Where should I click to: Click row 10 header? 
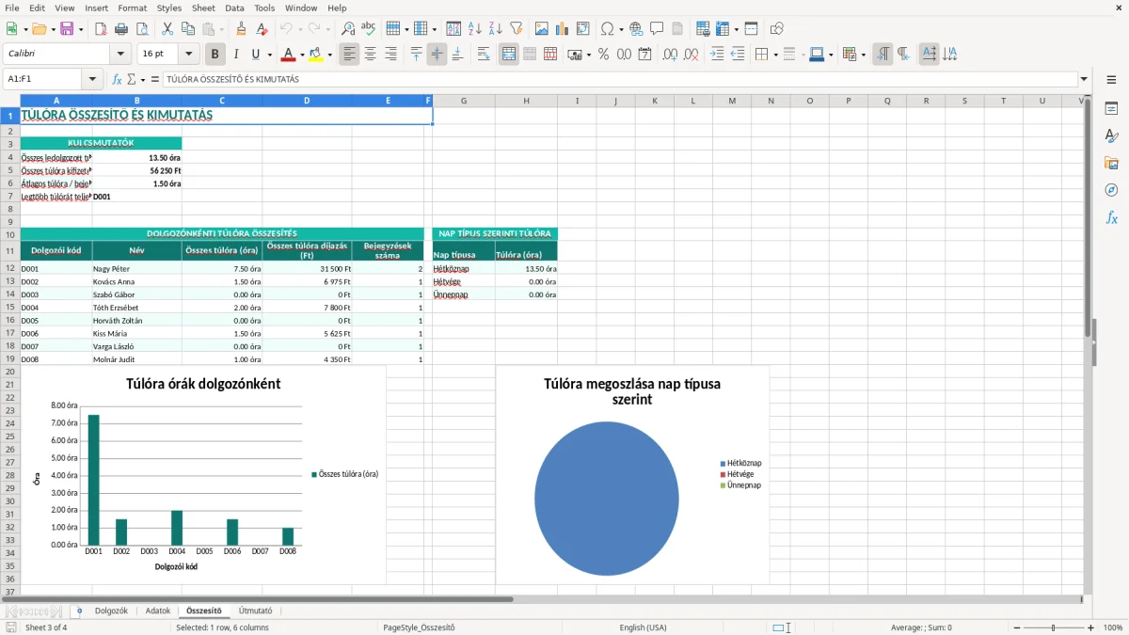[10, 234]
